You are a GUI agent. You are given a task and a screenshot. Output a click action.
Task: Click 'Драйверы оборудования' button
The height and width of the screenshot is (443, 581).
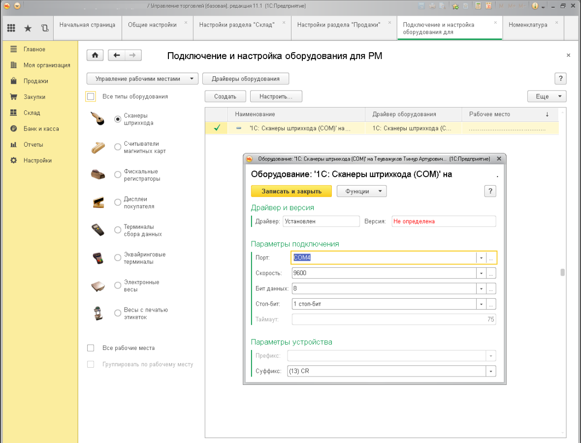click(246, 79)
